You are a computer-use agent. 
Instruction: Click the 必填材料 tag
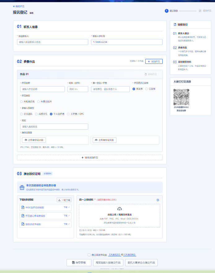pos(47,174)
